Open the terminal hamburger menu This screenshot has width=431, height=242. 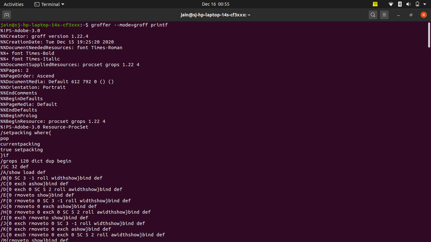coord(384,15)
